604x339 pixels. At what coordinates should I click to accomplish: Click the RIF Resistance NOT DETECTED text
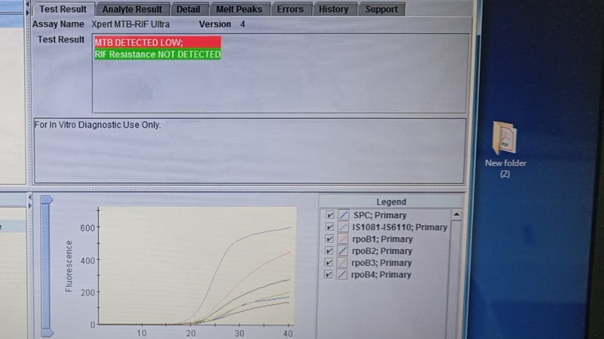click(x=158, y=54)
